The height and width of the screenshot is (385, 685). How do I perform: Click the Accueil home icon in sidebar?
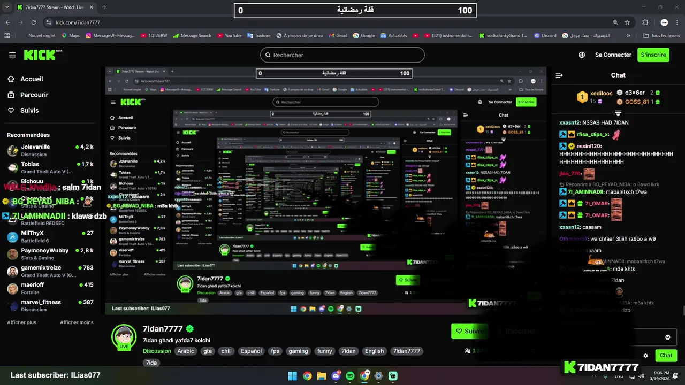click(x=11, y=79)
